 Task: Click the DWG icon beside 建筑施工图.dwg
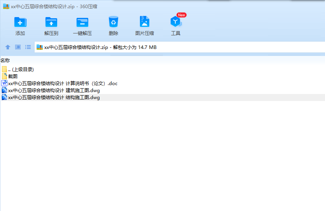click(4, 91)
